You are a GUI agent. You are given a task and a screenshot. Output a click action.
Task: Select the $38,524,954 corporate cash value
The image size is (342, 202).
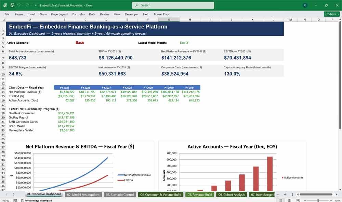175,74
